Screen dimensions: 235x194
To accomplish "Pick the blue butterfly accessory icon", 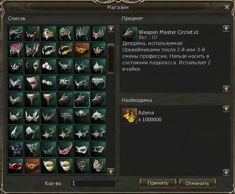I will coord(32,149).
